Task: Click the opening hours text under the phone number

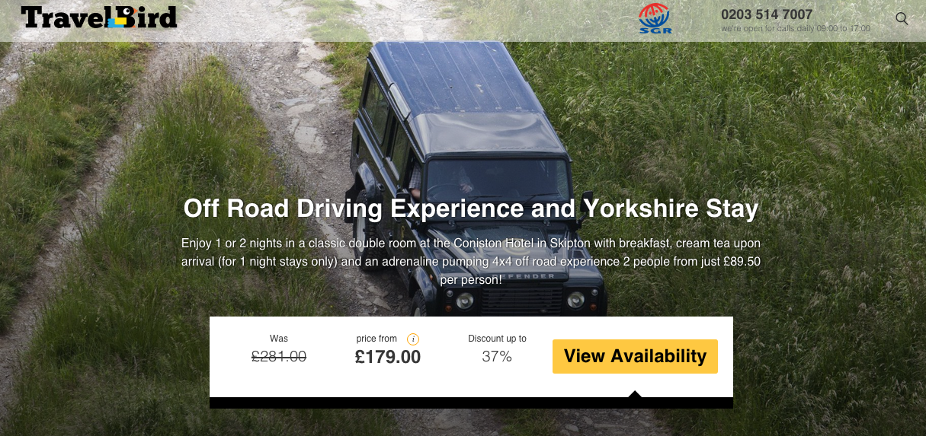Action: [796, 29]
